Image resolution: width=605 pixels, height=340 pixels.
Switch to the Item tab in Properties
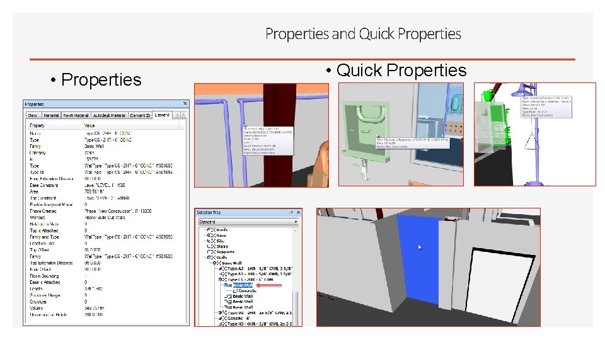[x=33, y=115]
